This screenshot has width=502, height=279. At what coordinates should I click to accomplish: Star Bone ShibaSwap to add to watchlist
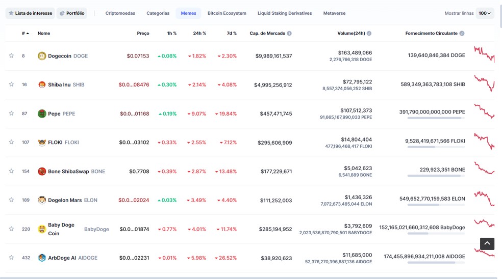pyautogui.click(x=11, y=171)
